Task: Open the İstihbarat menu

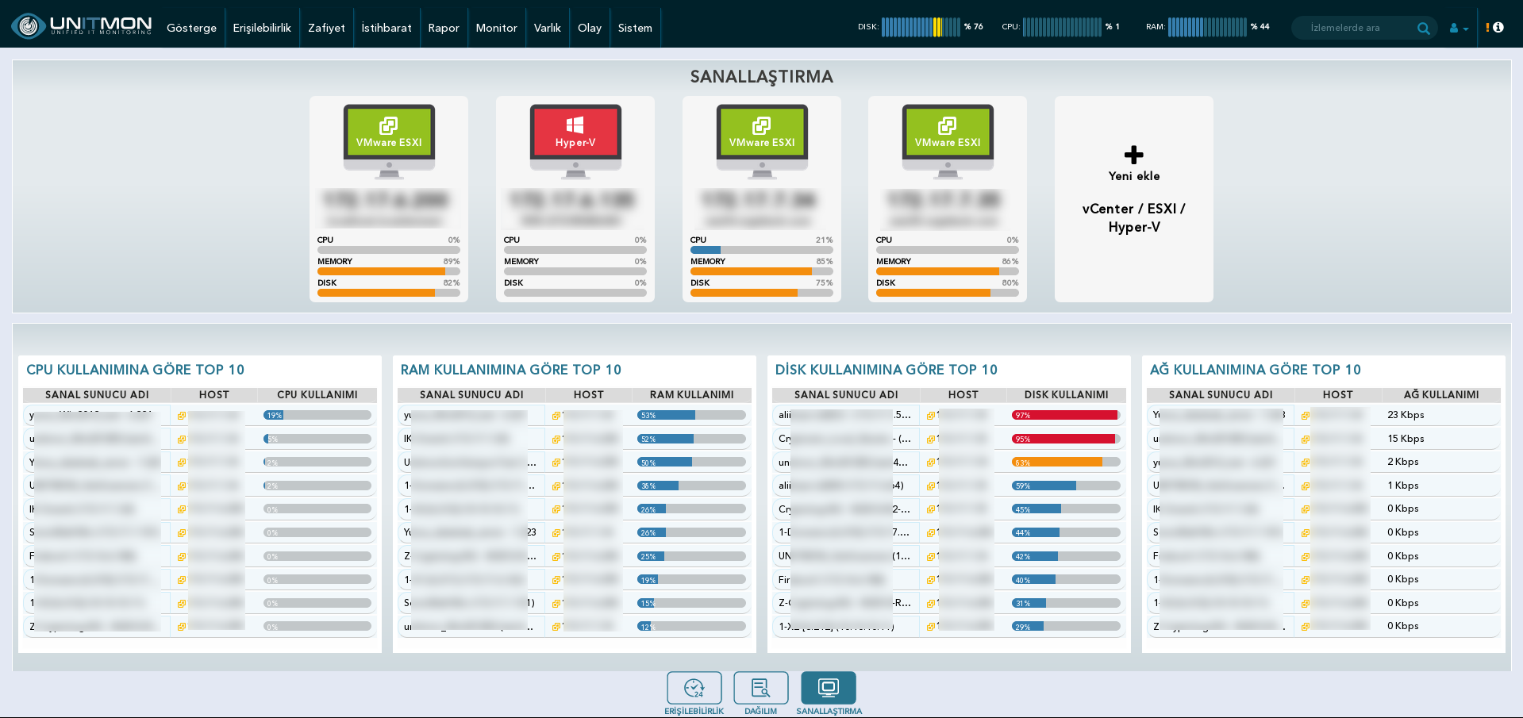Action: tap(387, 28)
